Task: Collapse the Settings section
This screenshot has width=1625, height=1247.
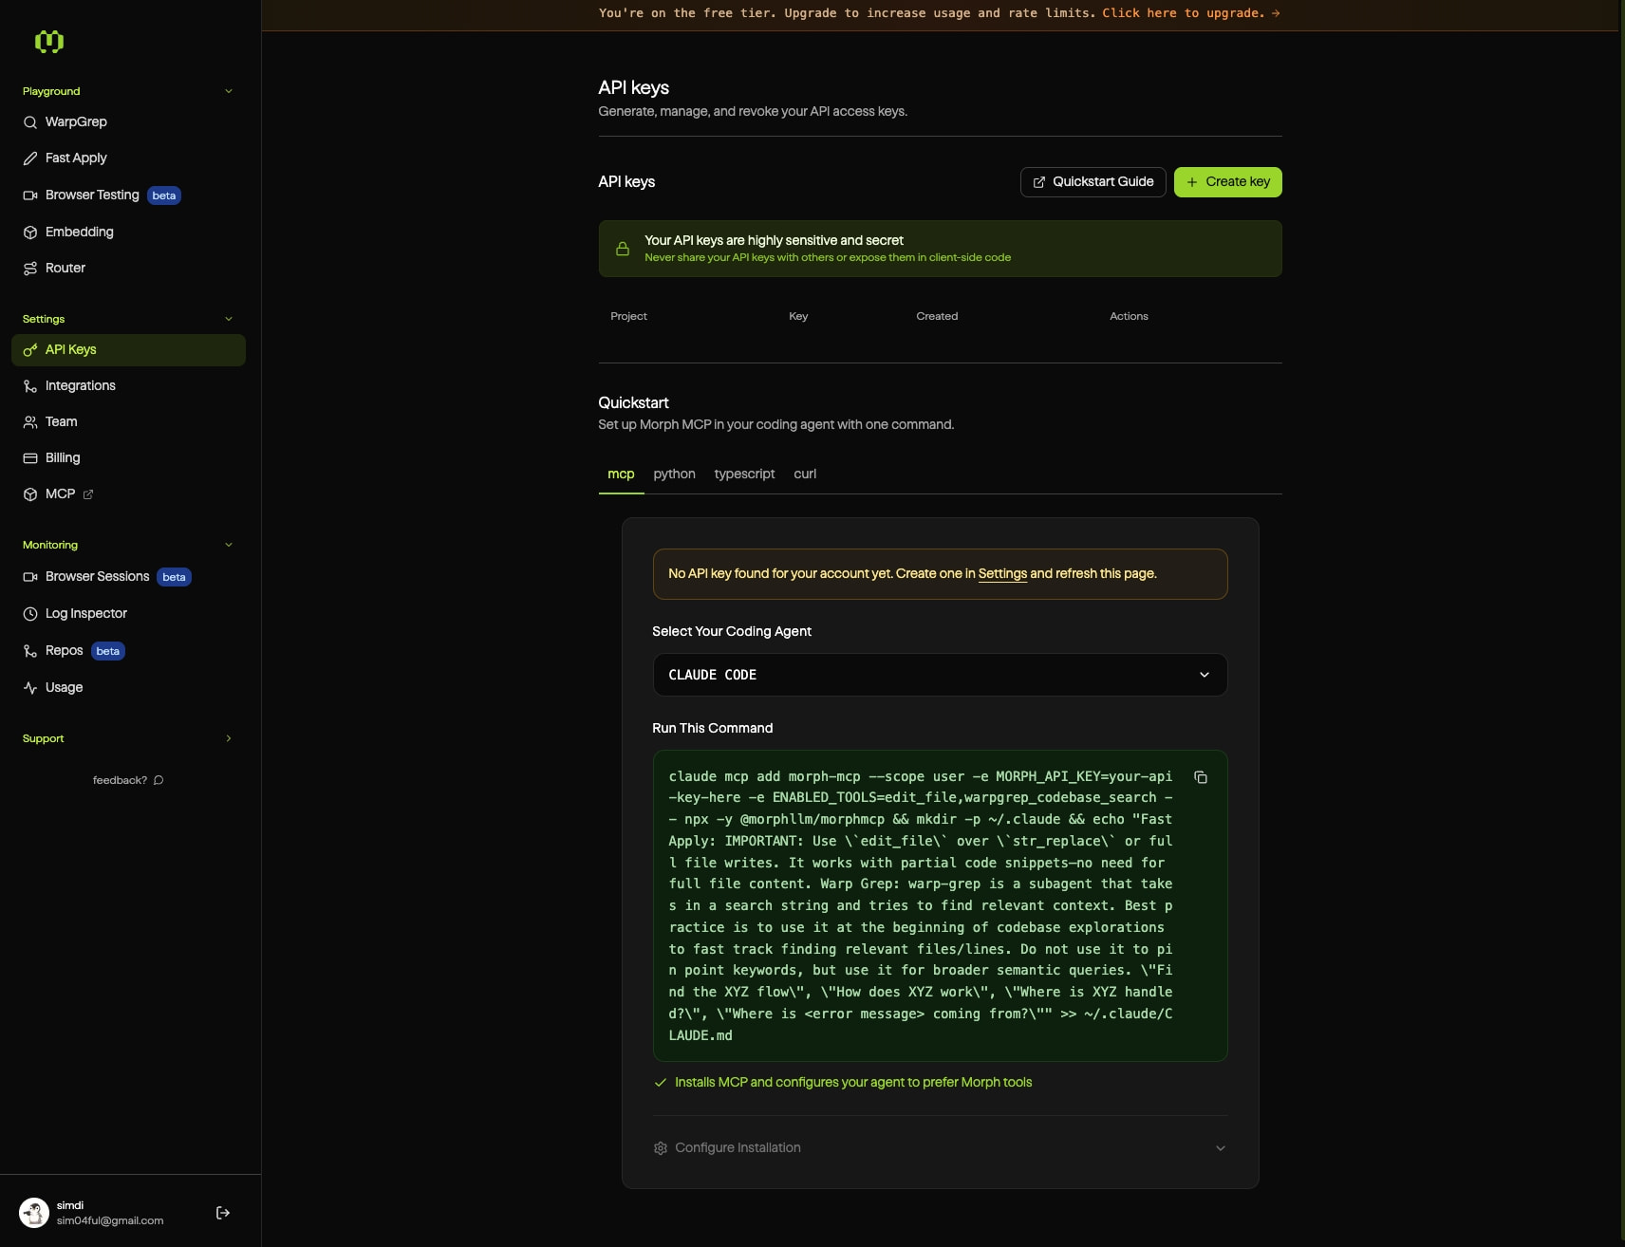Action: pos(229,319)
